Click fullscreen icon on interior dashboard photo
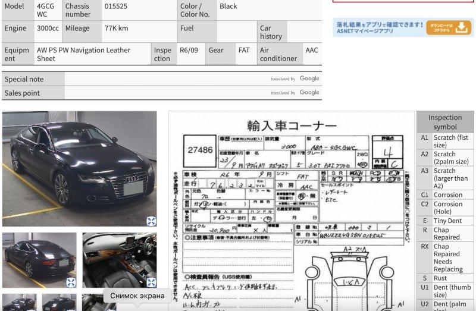Viewport: 476px width, 311px height. pos(151,282)
